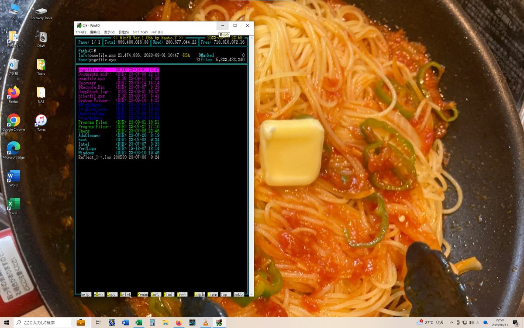Open Excel from the taskbar
This screenshot has width=524, height=328.
click(x=138, y=322)
